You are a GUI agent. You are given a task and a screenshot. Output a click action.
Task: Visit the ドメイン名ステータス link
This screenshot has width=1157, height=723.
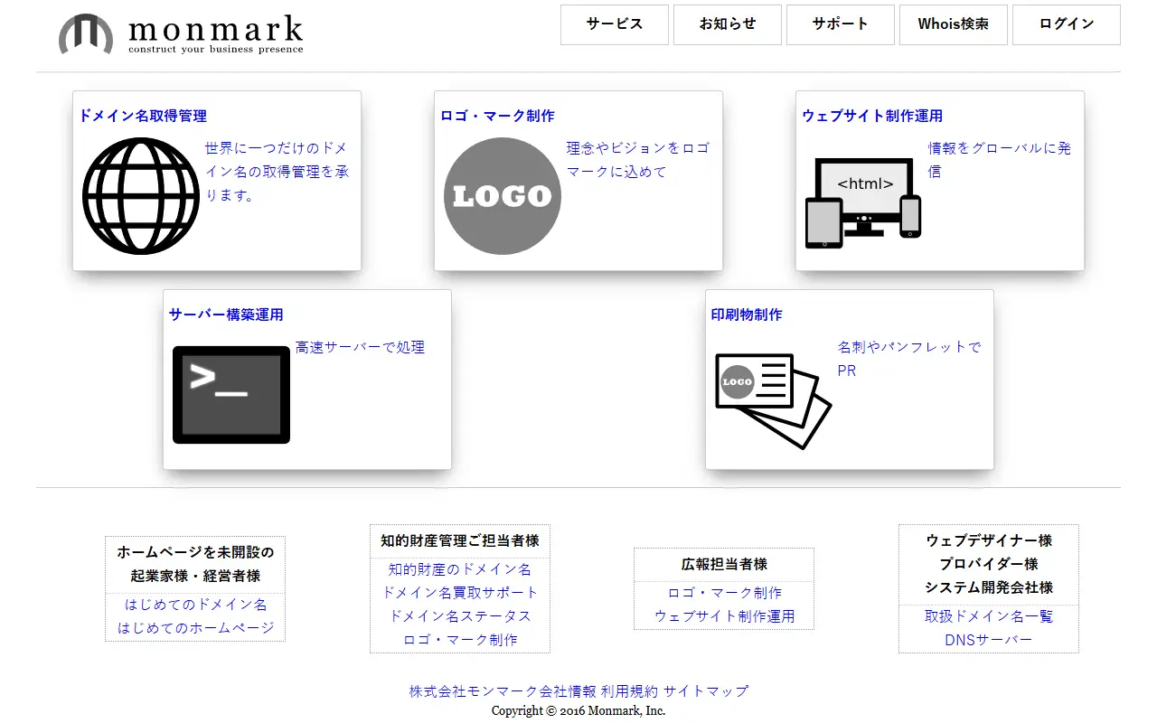pos(460,616)
